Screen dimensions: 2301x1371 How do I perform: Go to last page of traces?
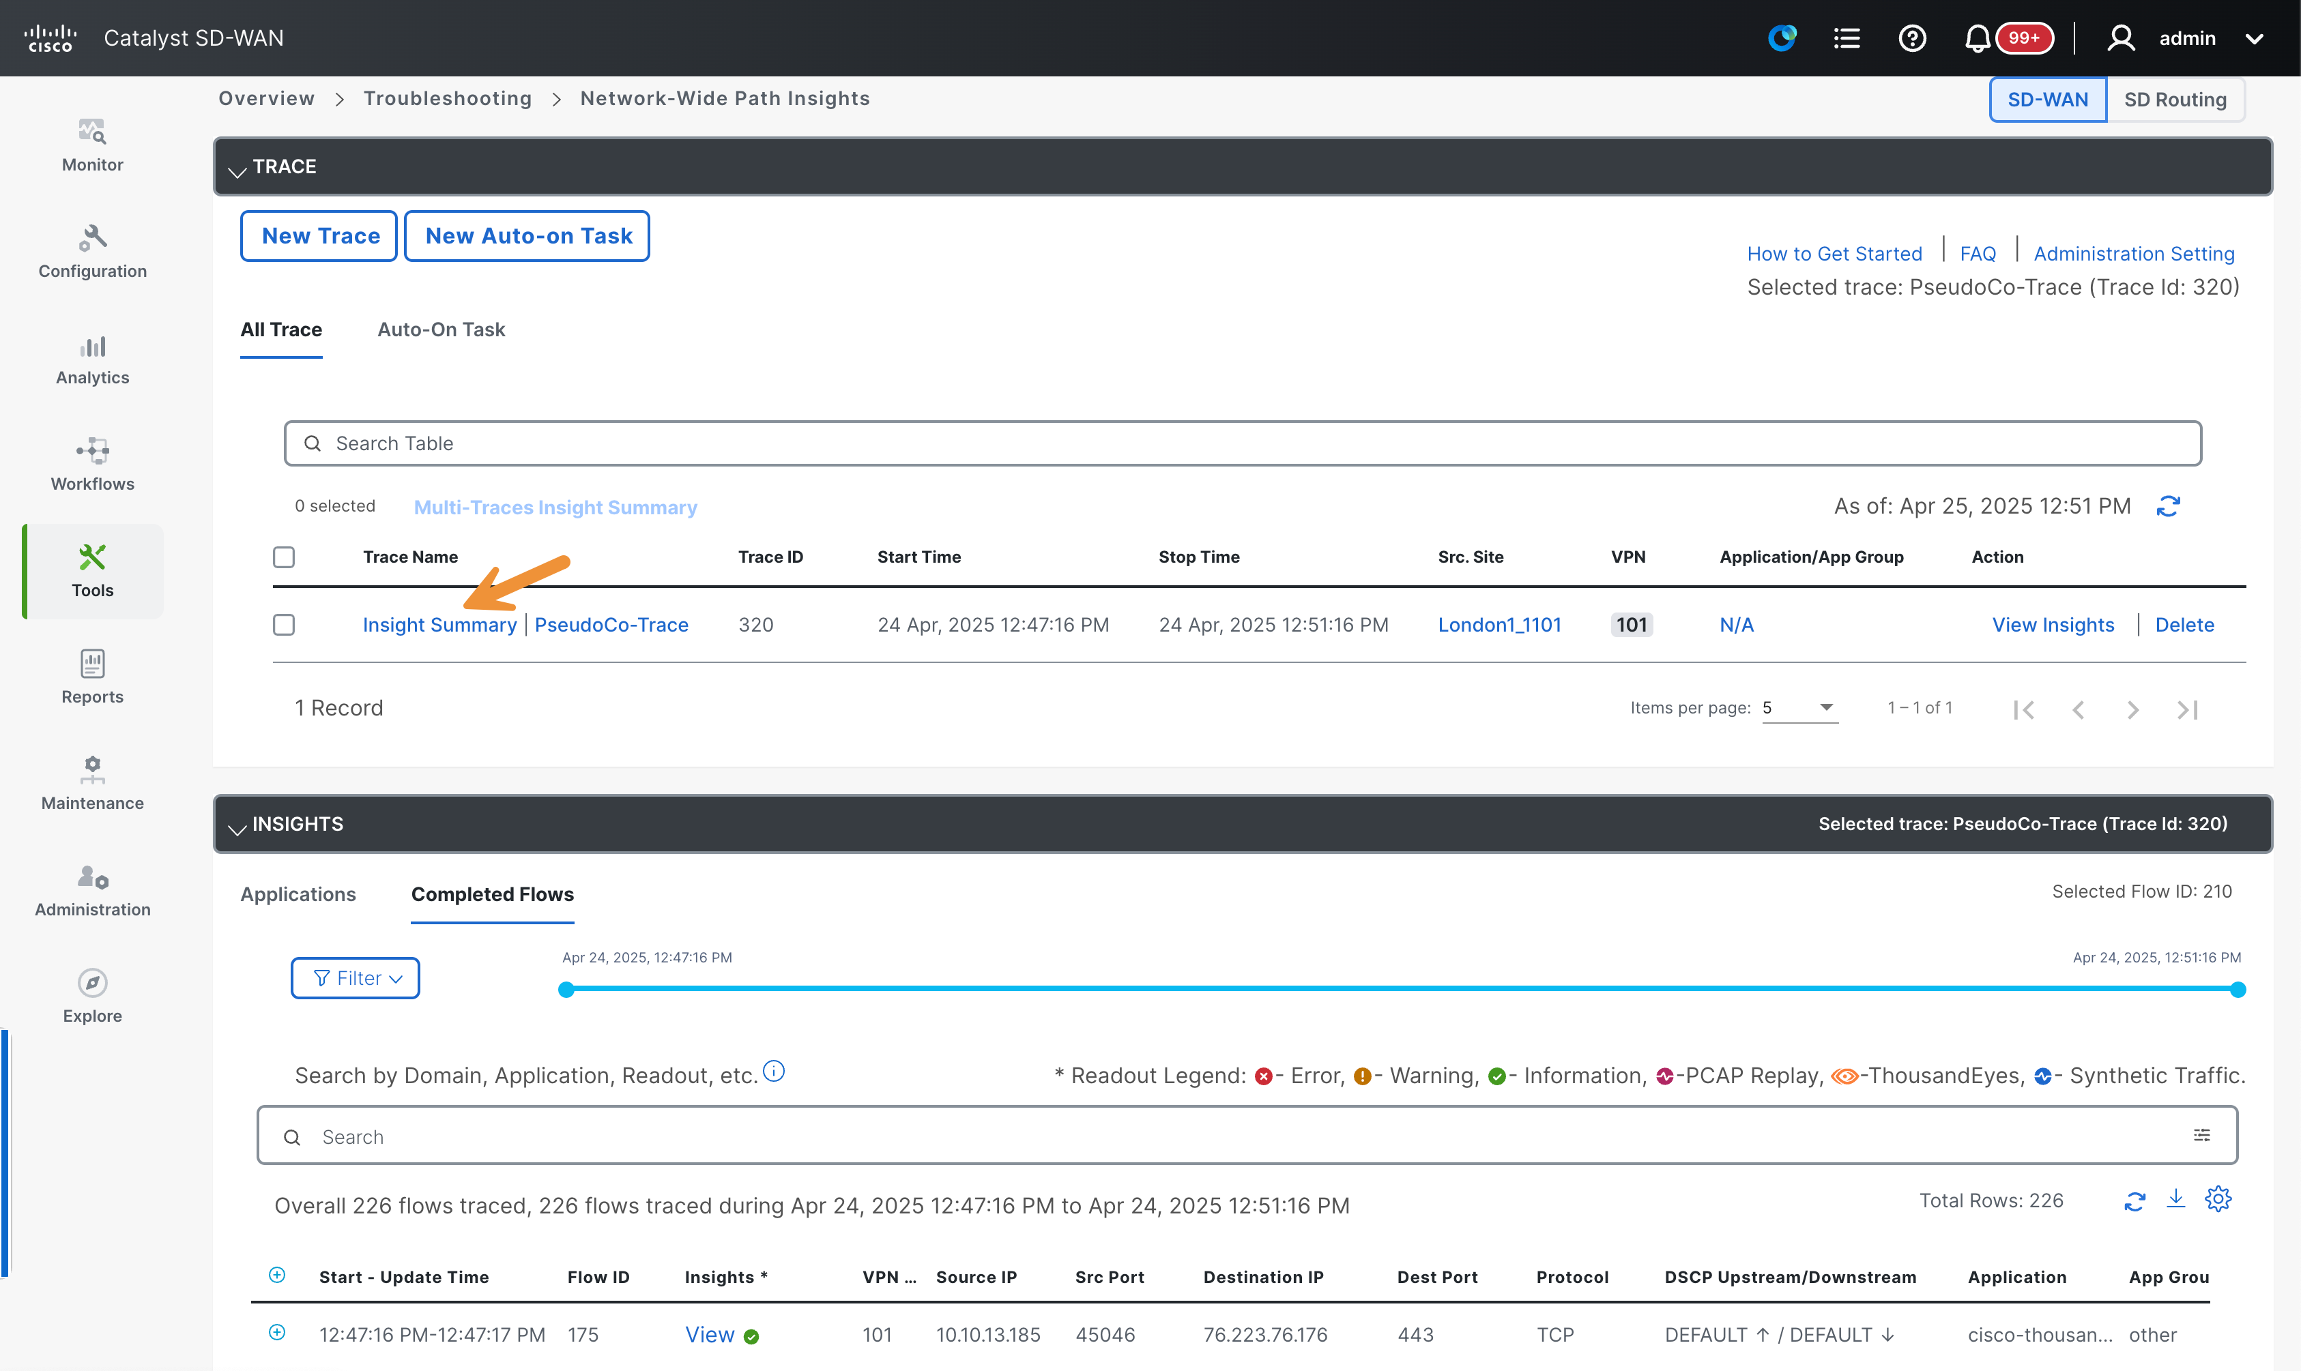tap(2187, 709)
